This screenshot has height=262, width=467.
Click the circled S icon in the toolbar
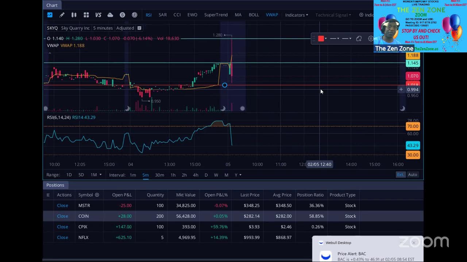[x=122, y=15]
